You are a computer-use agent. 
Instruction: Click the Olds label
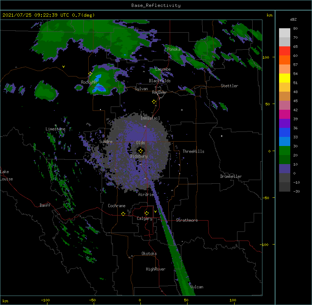140,143
